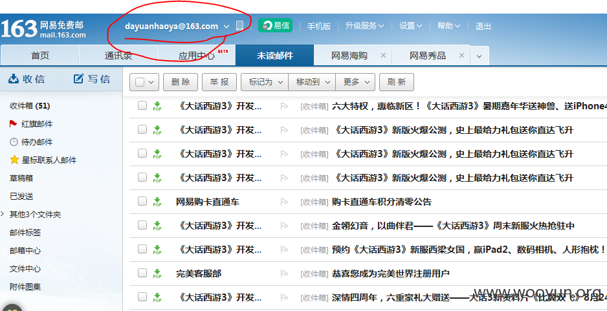Click the mobile phone icon beside the email address
Viewport: 607px width, 311px height.
click(239, 26)
